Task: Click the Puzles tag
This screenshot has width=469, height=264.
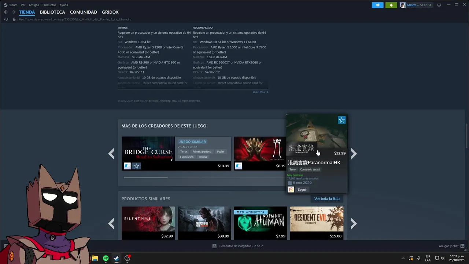Action: [x=221, y=151]
